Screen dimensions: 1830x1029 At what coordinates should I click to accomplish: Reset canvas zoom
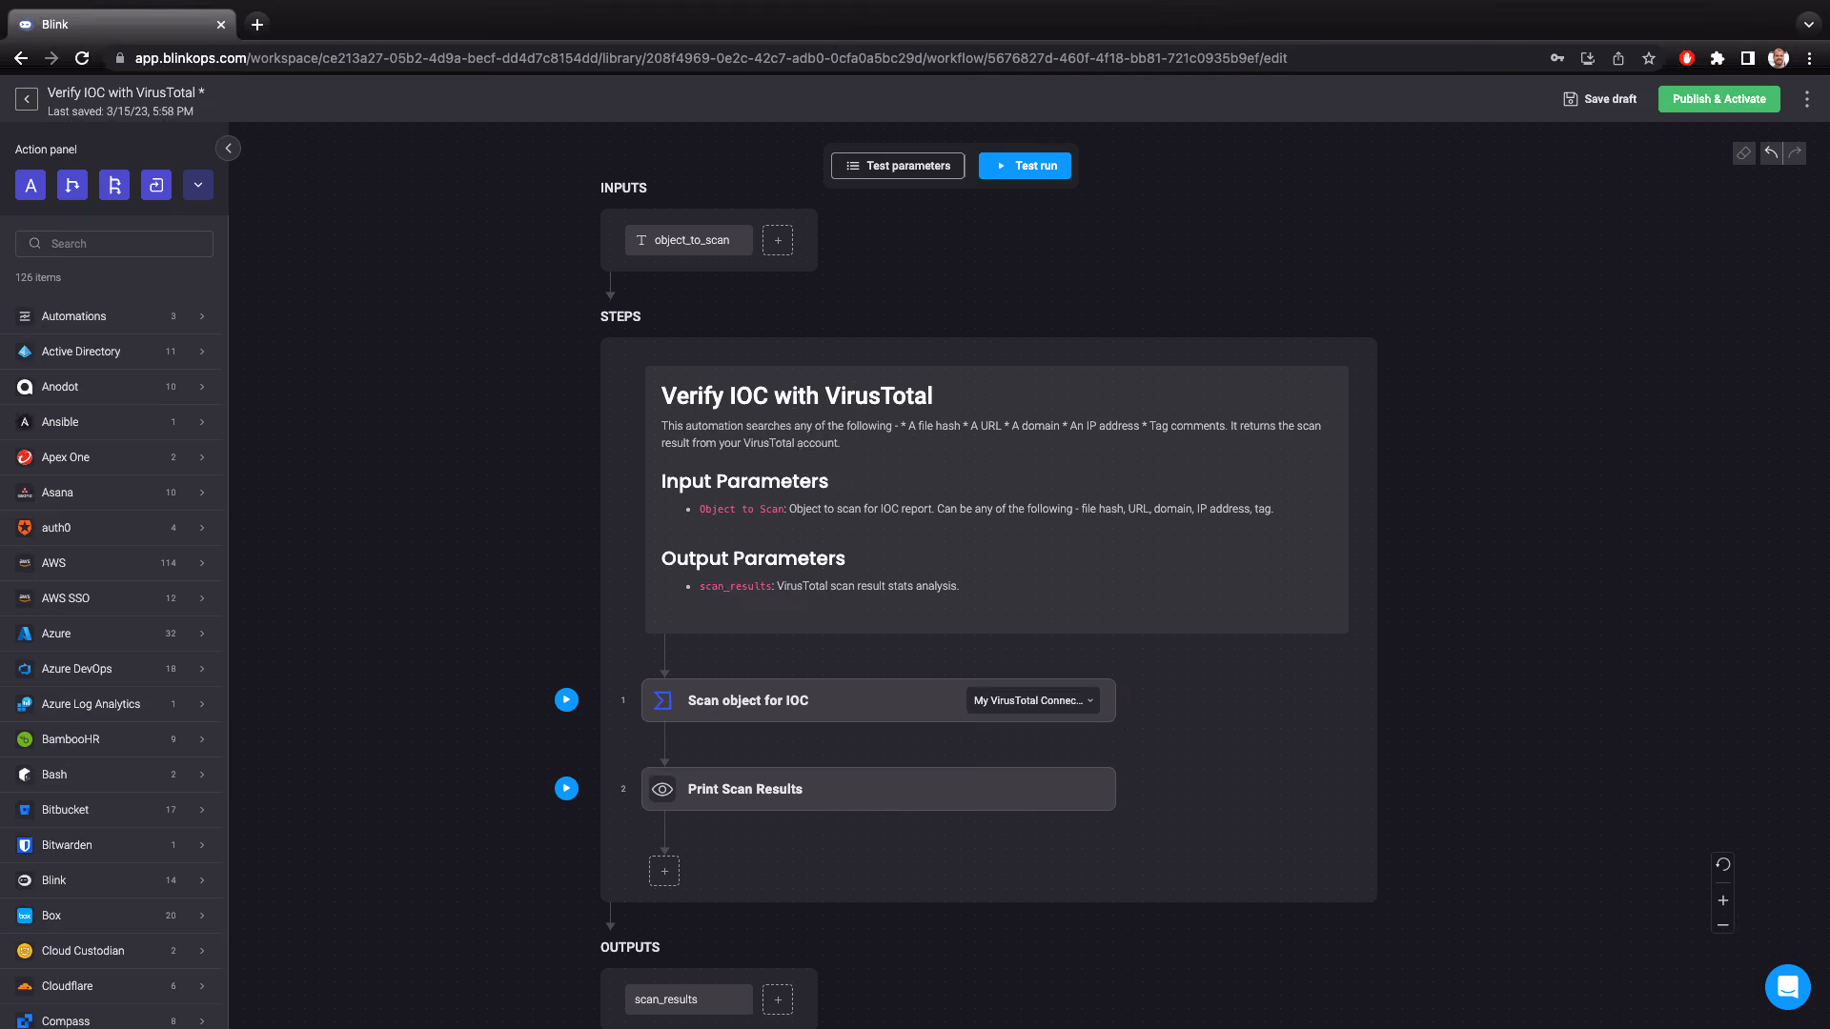pos(1723,865)
